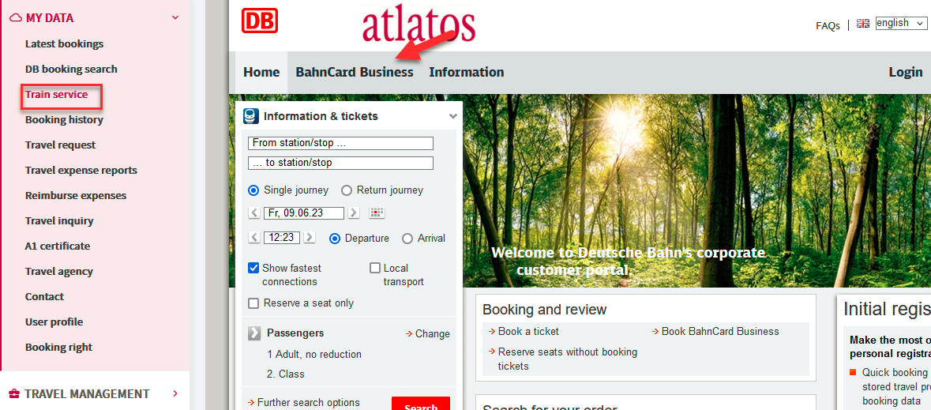Select Single journey radio button
Viewport: 931px width, 410px height.
(x=253, y=190)
